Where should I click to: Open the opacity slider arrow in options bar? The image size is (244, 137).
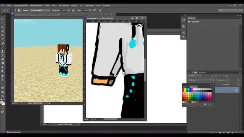(69, 10)
